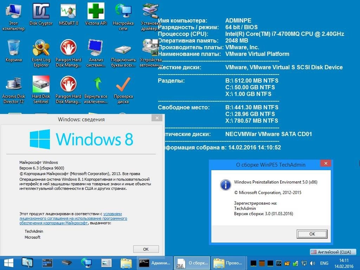
Task: Open Hard Disk Sentinel
Action: 41,90
